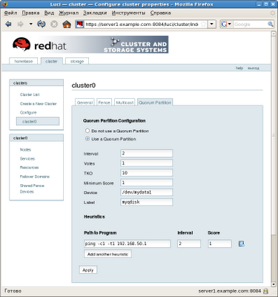The width and height of the screenshot is (278, 297).
Task: Bookmark this page with the star icon
Action: click(x=203, y=25)
